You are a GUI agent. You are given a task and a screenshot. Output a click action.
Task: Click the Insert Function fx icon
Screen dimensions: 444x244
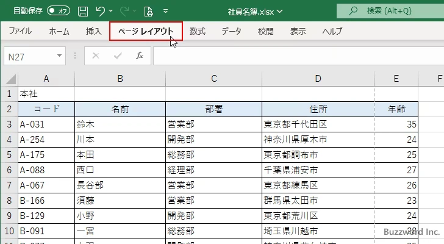[x=139, y=56]
